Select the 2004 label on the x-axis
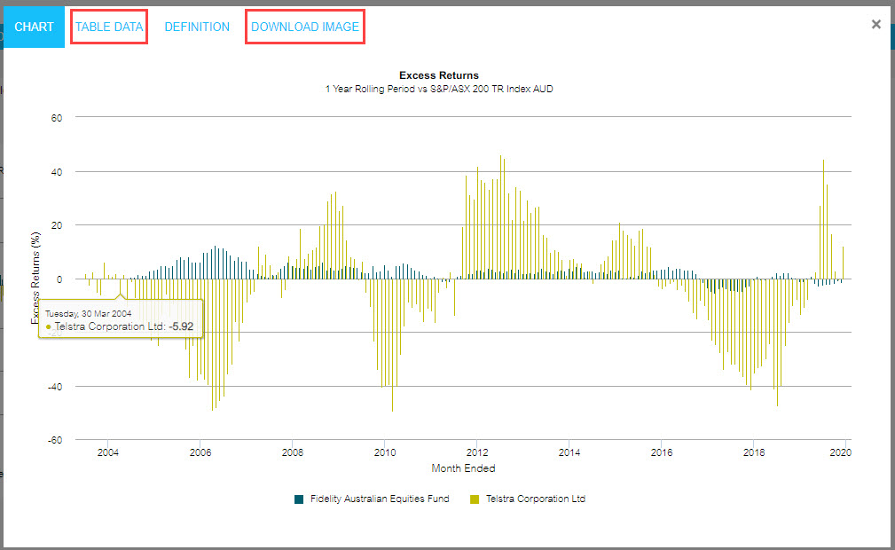The width and height of the screenshot is (895, 550). (x=107, y=452)
